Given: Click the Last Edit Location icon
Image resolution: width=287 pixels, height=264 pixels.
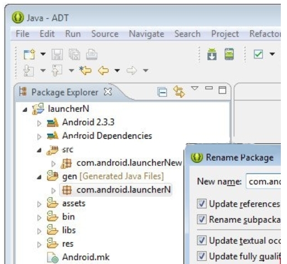Looking at the screenshot, I should coord(85,71).
